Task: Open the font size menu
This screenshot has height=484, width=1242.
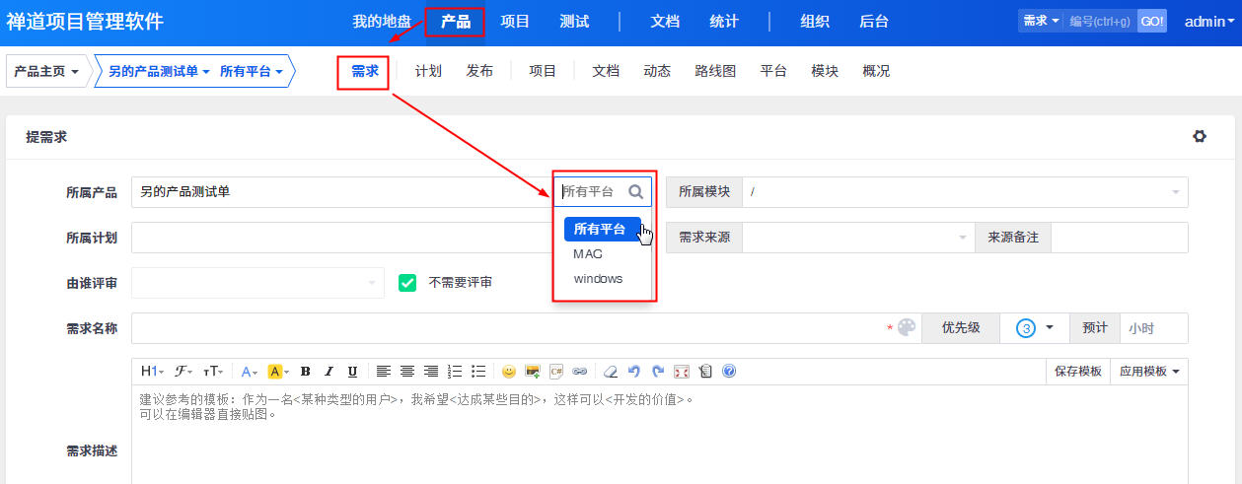Action: [x=212, y=372]
